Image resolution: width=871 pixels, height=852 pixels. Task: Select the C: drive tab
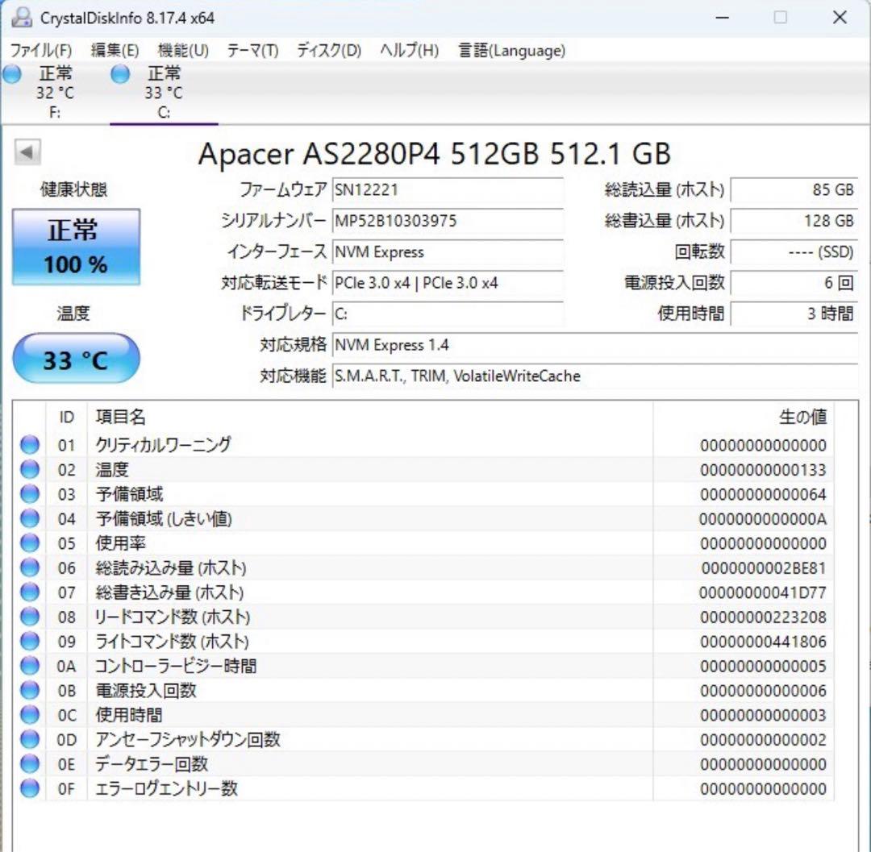(163, 89)
